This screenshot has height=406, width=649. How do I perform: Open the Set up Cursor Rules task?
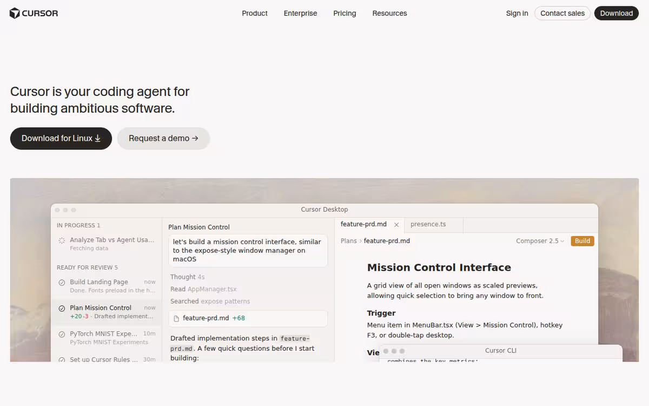(106, 358)
